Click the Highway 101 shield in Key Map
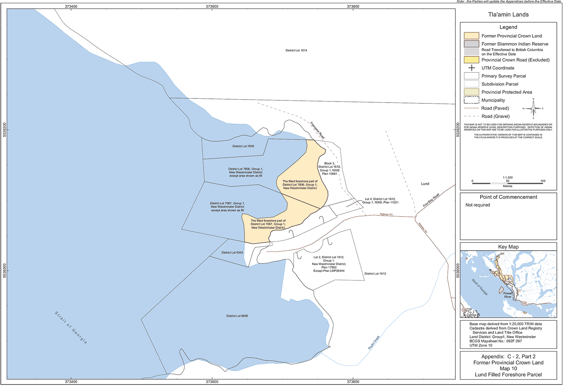Image resolution: width=564 pixels, height=386 pixels. 524,303
